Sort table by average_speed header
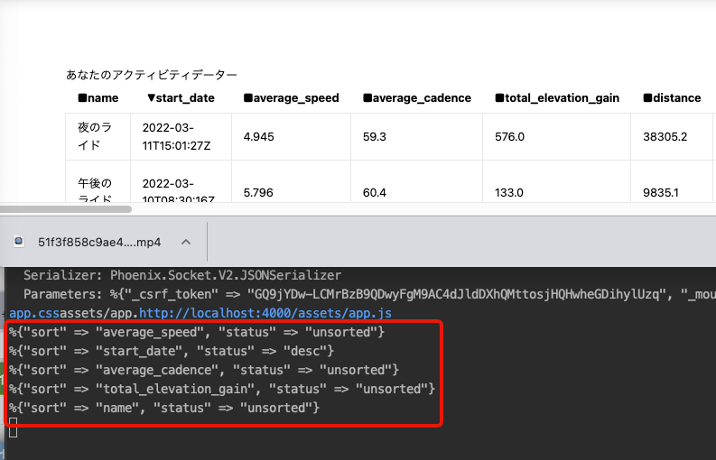The height and width of the screenshot is (460, 716). pyautogui.click(x=292, y=97)
